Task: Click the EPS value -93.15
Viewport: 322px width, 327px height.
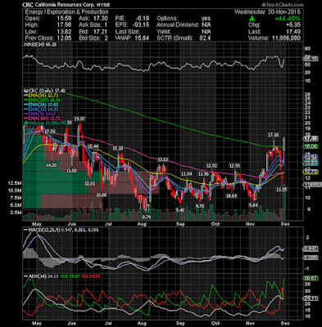Action: (141, 25)
